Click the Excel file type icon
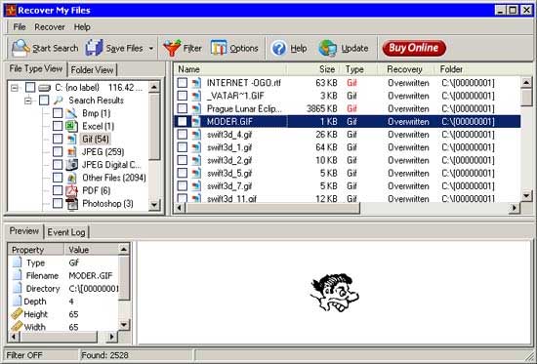The image size is (537, 364). [71, 126]
